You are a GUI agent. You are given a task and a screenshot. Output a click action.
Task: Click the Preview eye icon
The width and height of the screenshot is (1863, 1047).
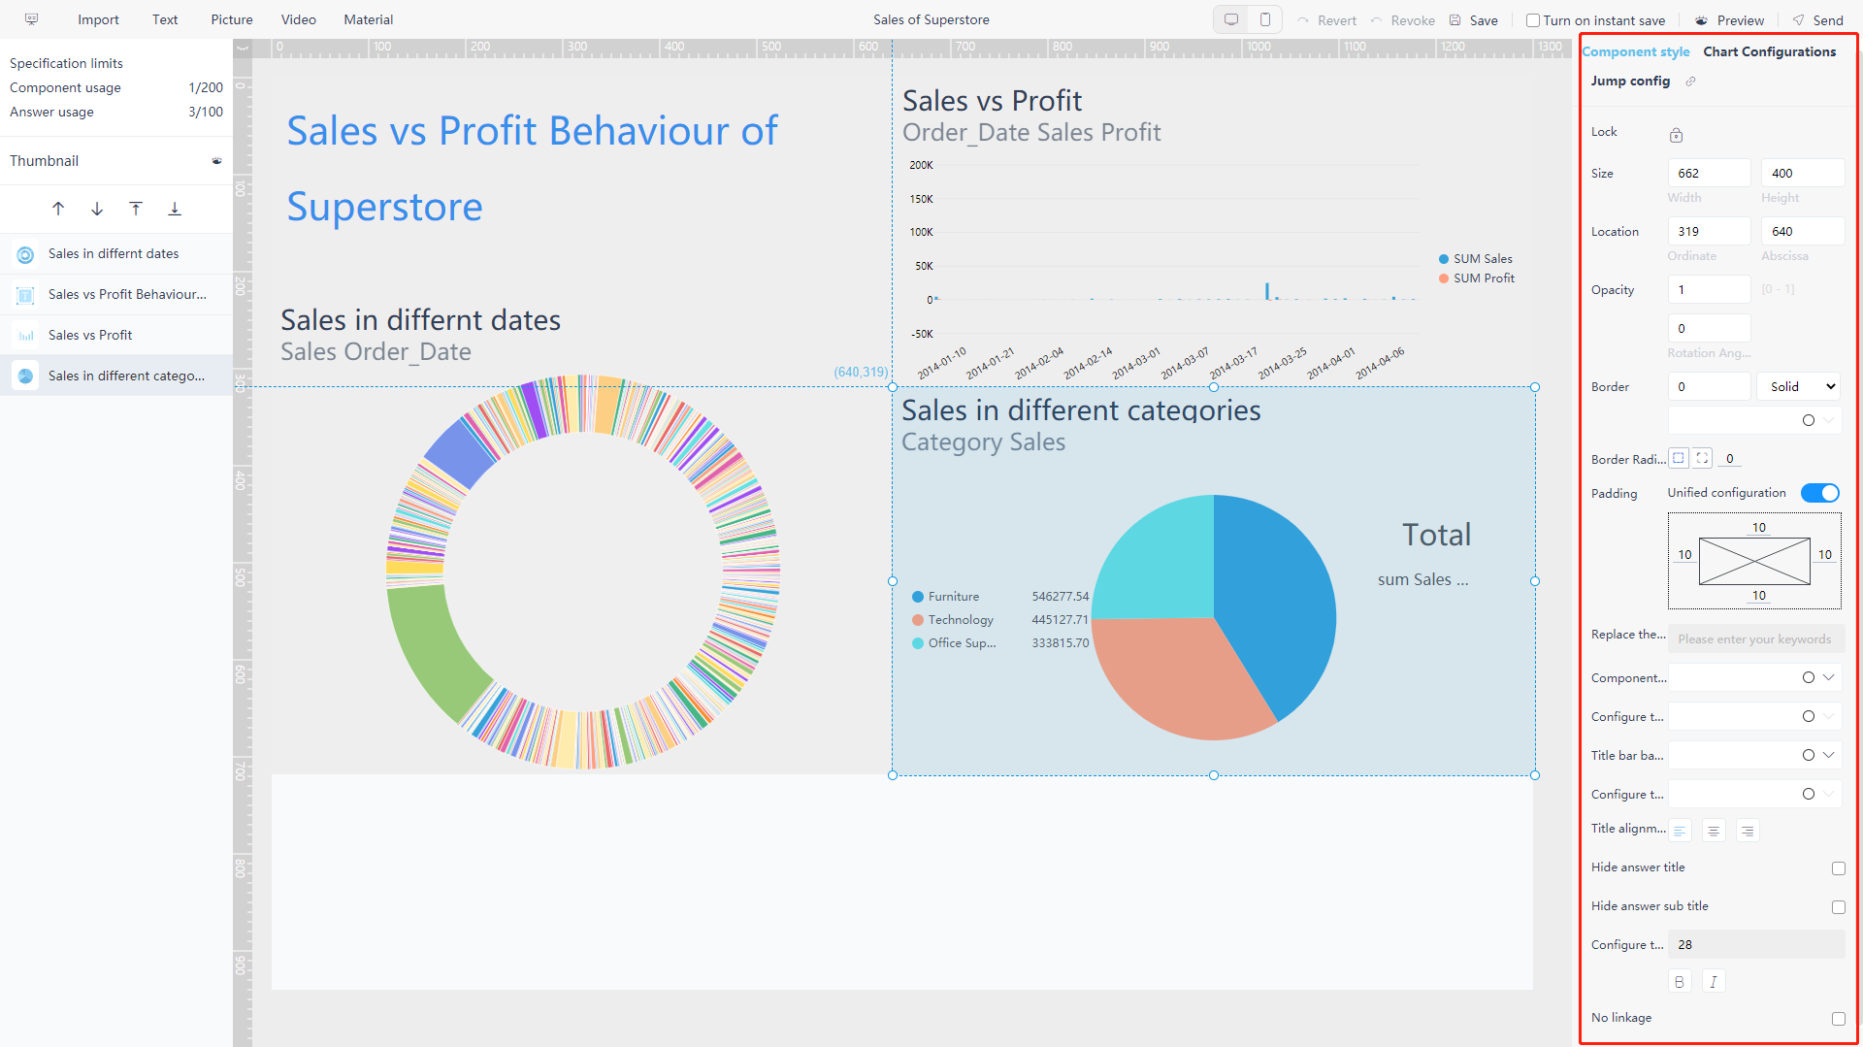[x=1701, y=20]
